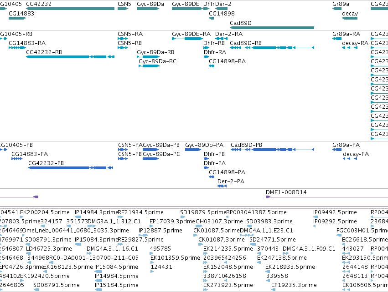
Task: Select EST IP09492.5prime
Action: [335, 212]
